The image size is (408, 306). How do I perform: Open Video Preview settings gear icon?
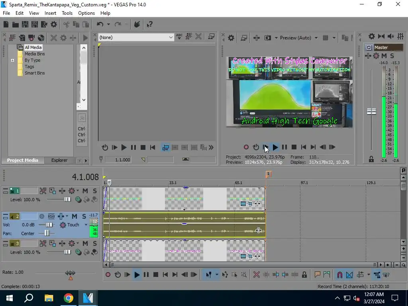pyautogui.click(x=231, y=38)
